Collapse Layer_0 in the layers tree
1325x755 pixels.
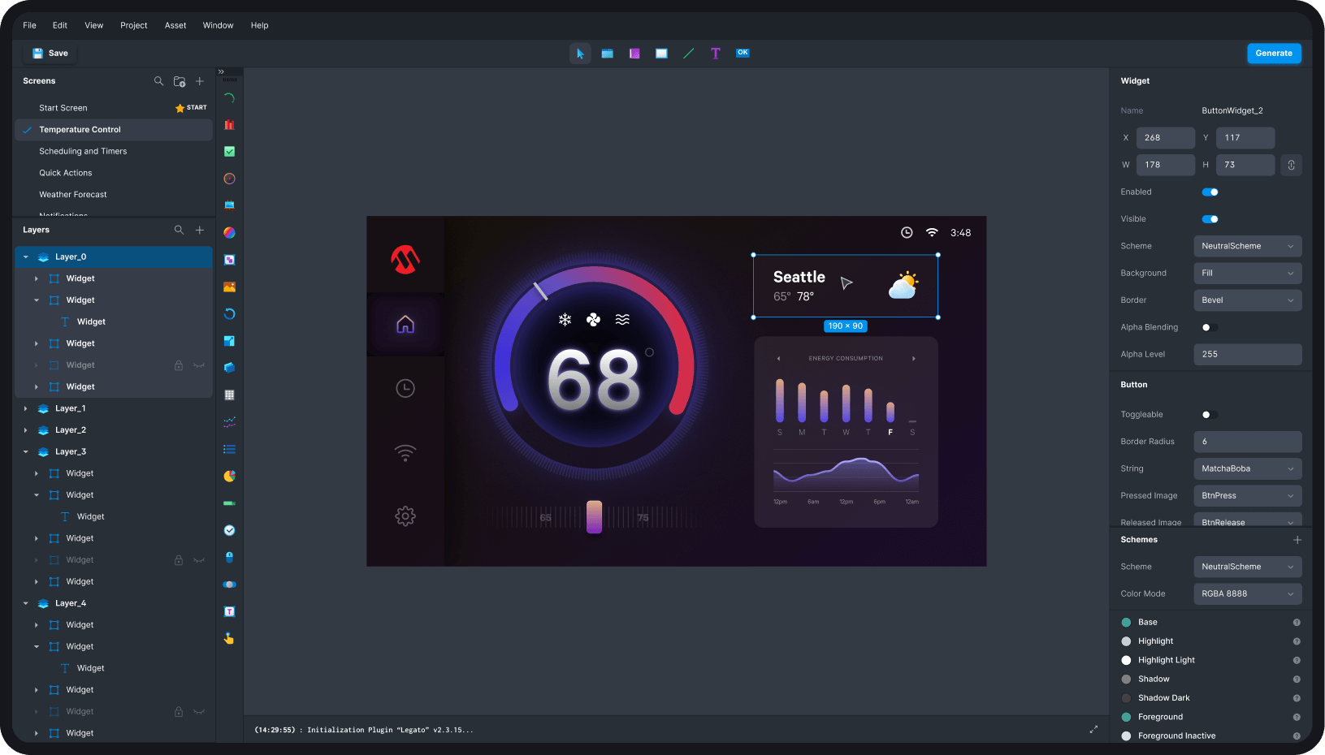click(26, 257)
